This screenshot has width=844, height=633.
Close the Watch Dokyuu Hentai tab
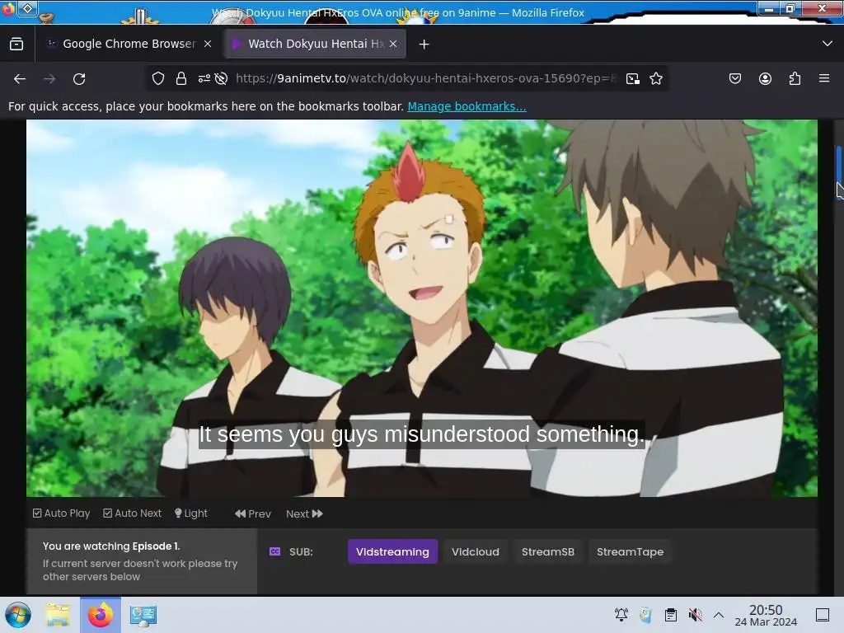pos(393,44)
